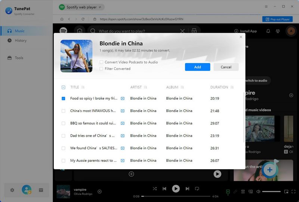299x202 pixels.
Task: Click video icon of 'We found China's' row
Action: [x=123, y=148]
